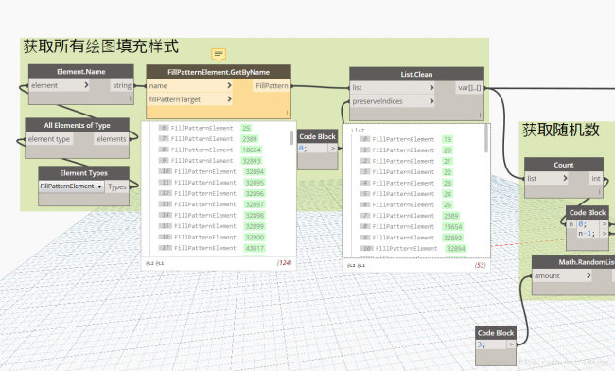Expand the chevron beside Element.Name element port

point(86,85)
